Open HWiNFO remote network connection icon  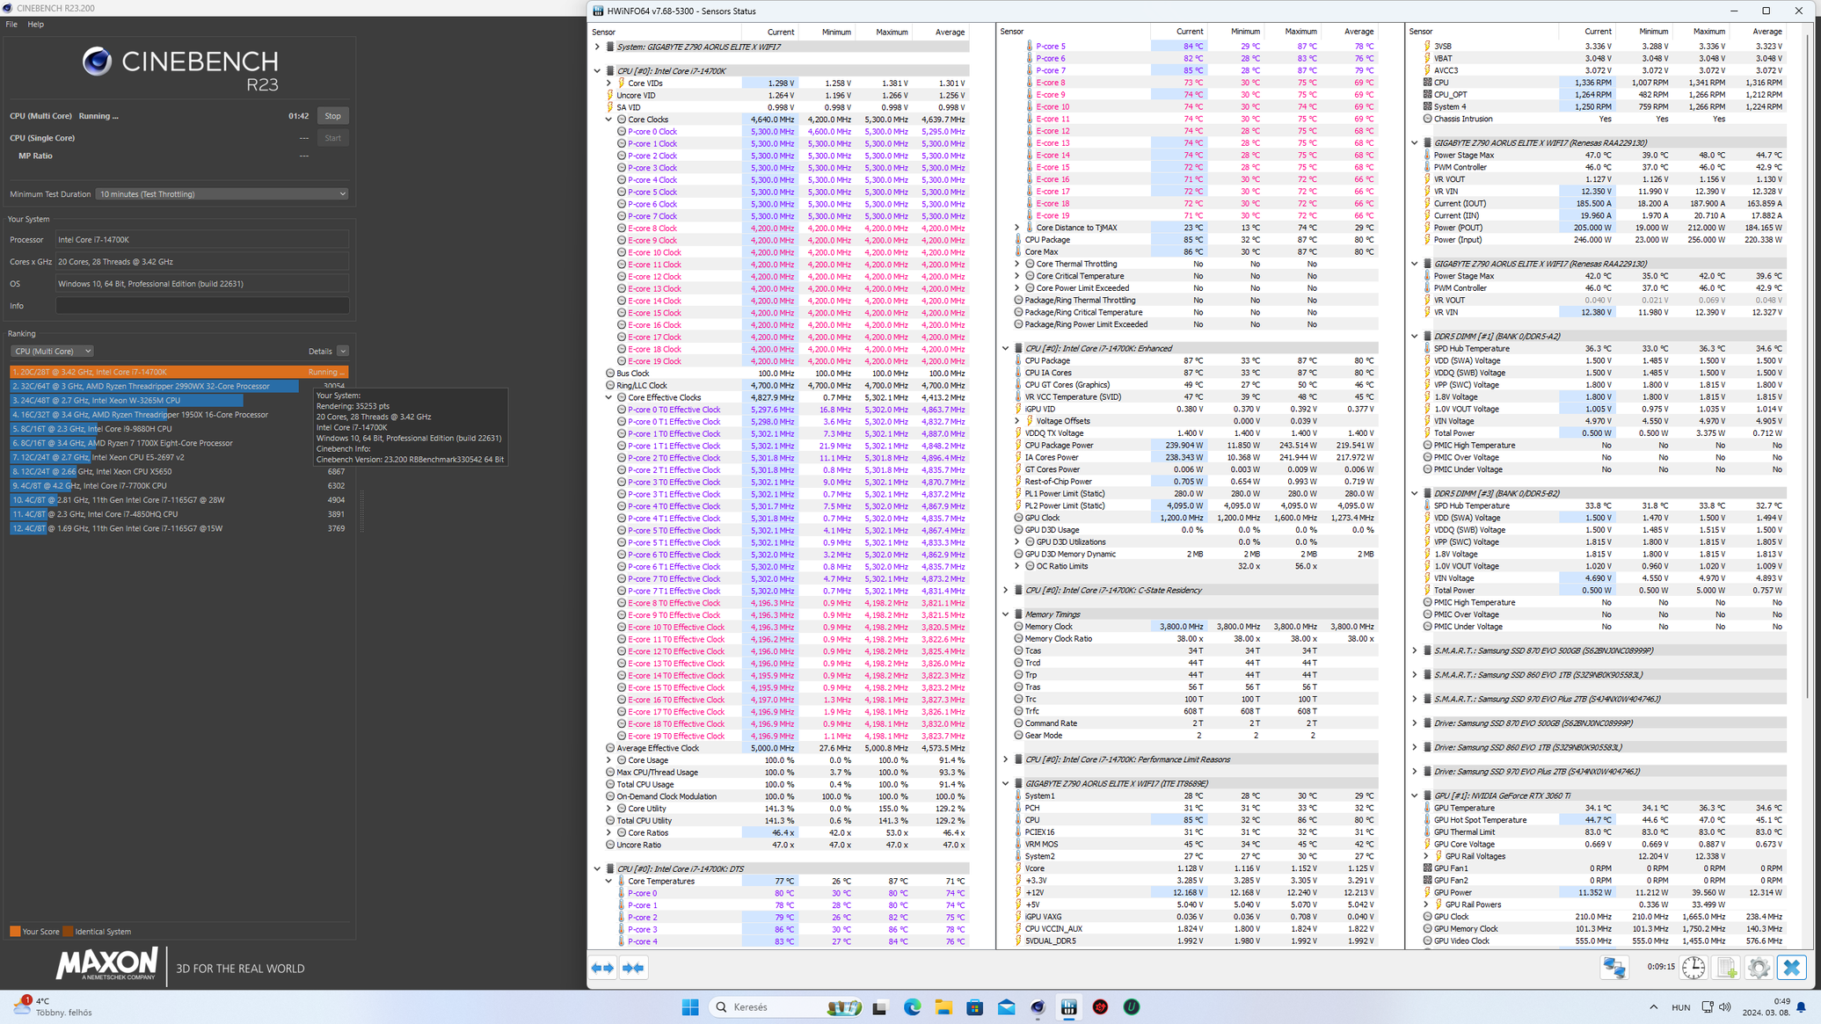pos(1614,968)
